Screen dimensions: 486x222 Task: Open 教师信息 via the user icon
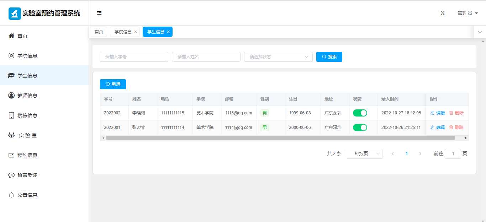tap(11, 96)
